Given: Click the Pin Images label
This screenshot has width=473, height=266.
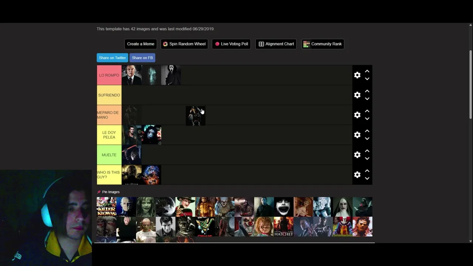Looking at the screenshot, I should 111,192.
